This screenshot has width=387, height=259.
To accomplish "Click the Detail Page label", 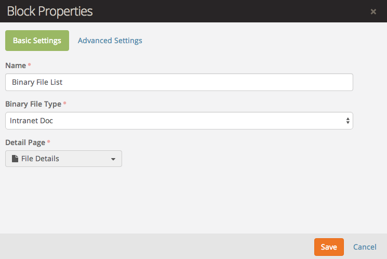I will pyautogui.click(x=25, y=143).
